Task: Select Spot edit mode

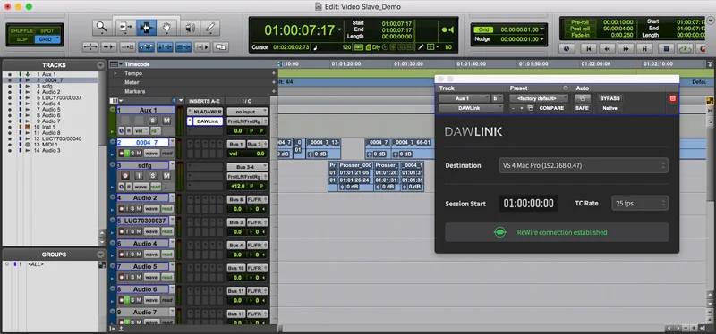Action: click(x=47, y=30)
